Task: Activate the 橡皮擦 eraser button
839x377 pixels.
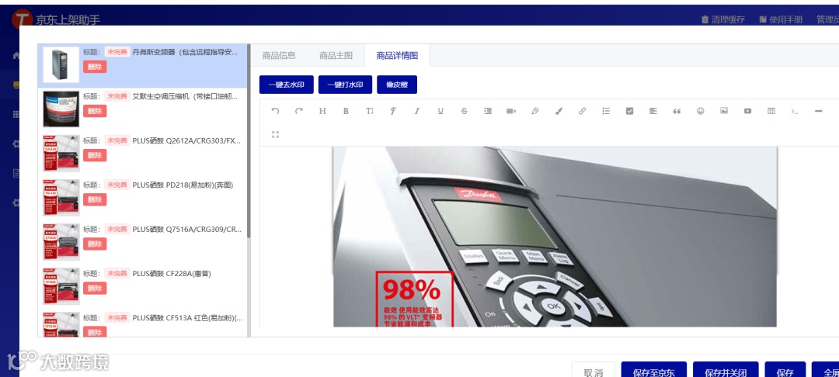Action: 397,85
